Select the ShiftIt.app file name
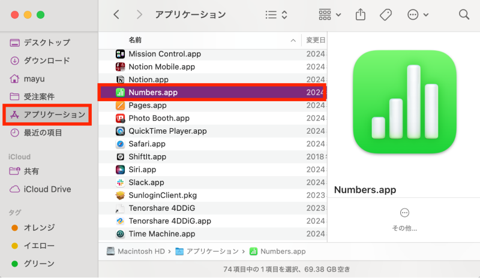480x278 pixels. click(x=147, y=157)
